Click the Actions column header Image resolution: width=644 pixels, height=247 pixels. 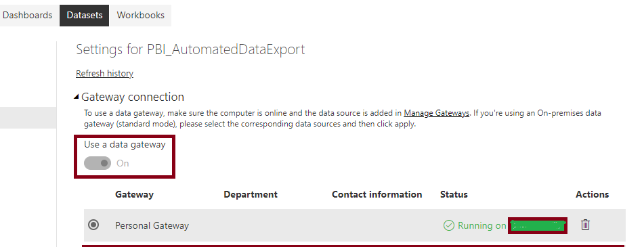(593, 194)
